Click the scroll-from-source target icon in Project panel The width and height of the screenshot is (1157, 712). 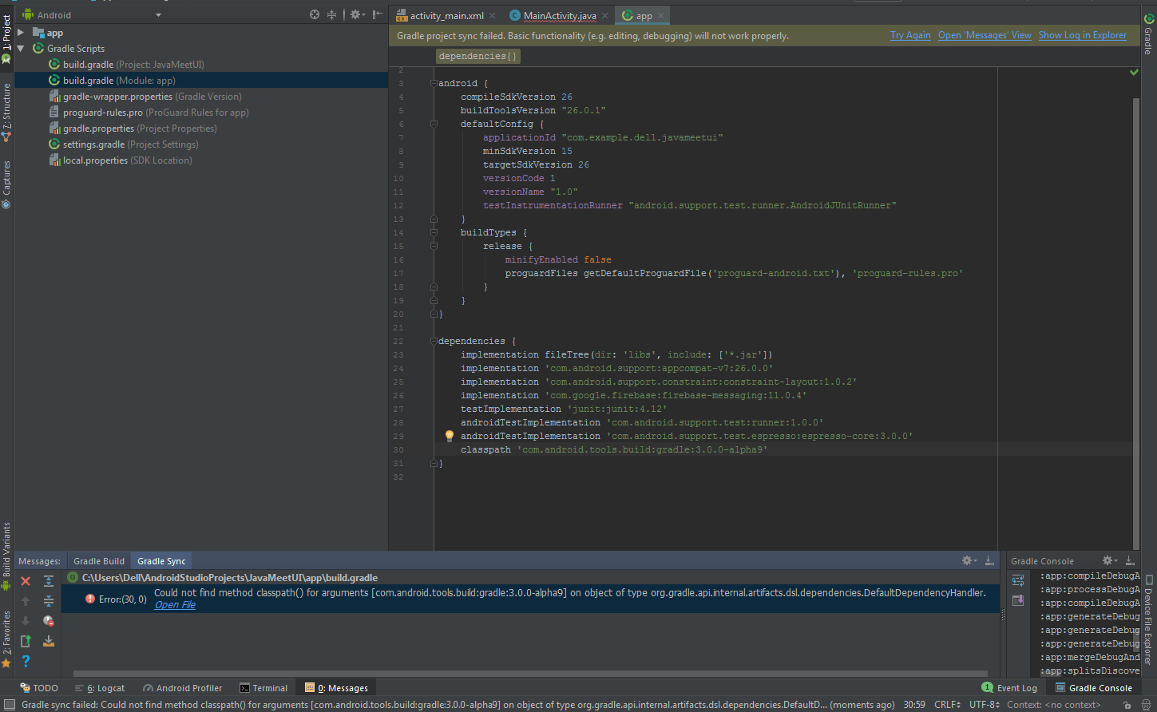[x=315, y=14]
